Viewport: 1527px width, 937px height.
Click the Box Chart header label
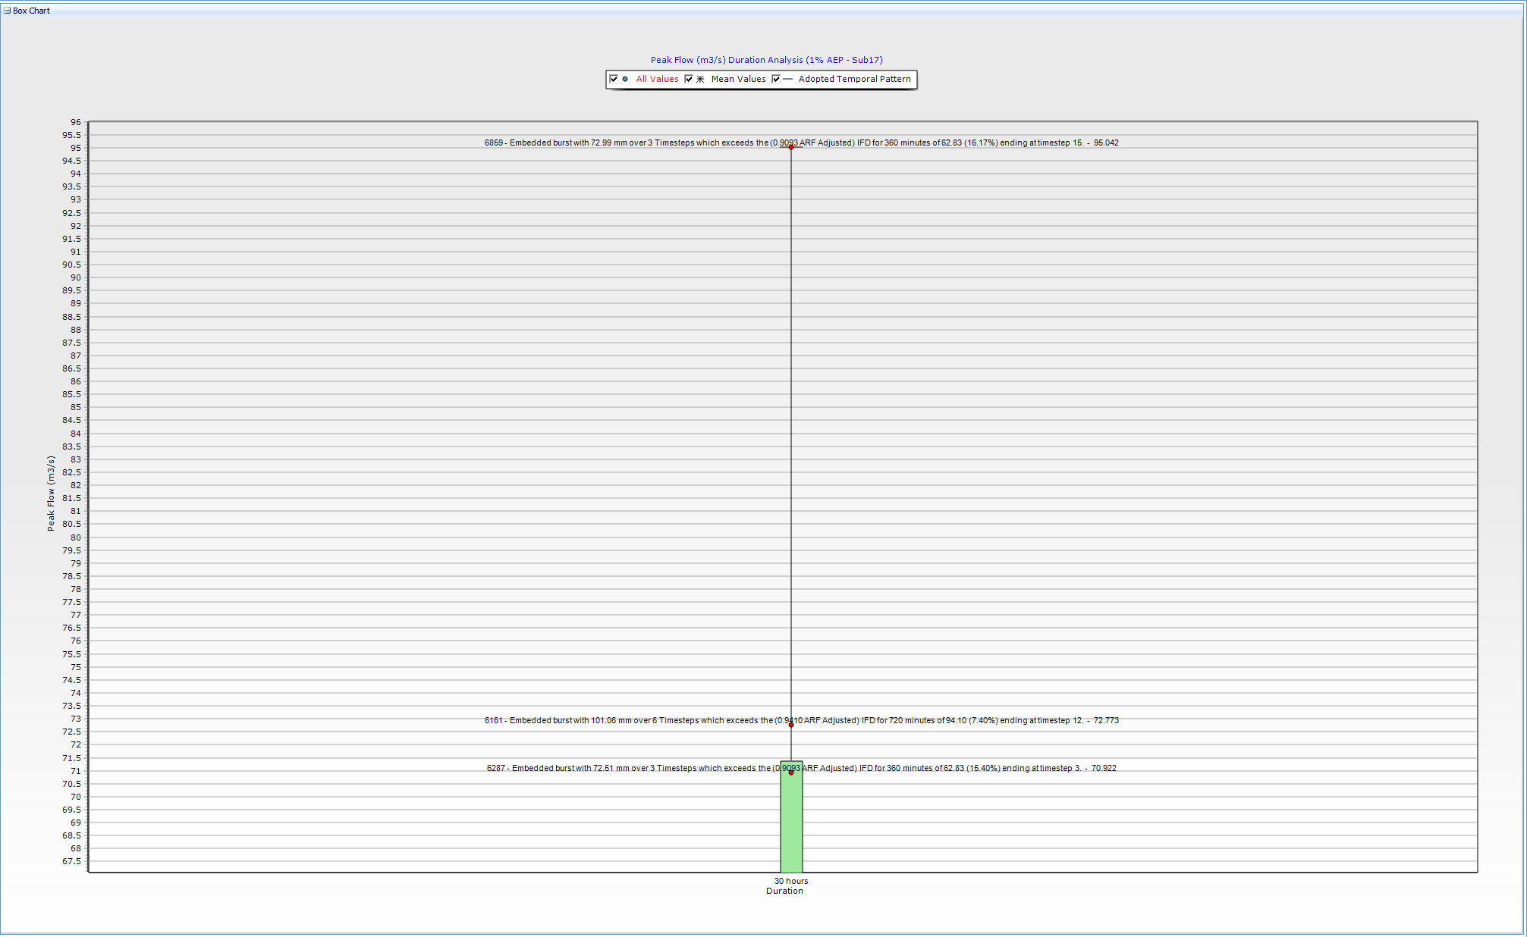[31, 11]
